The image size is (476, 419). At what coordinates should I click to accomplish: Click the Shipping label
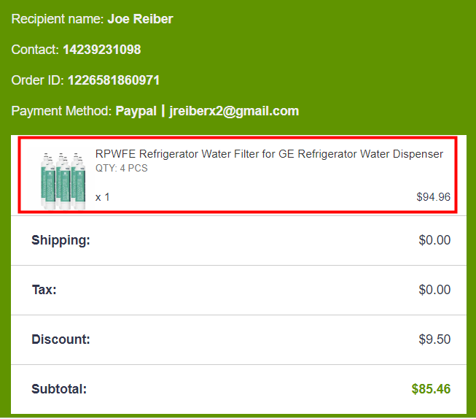pyautogui.click(x=61, y=240)
